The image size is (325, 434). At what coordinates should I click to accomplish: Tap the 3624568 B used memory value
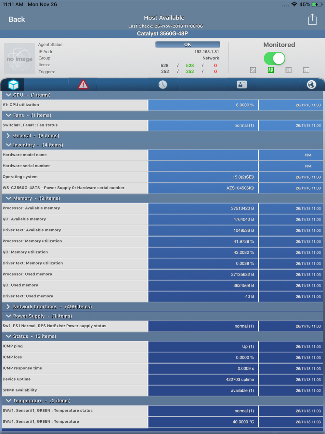243,286
